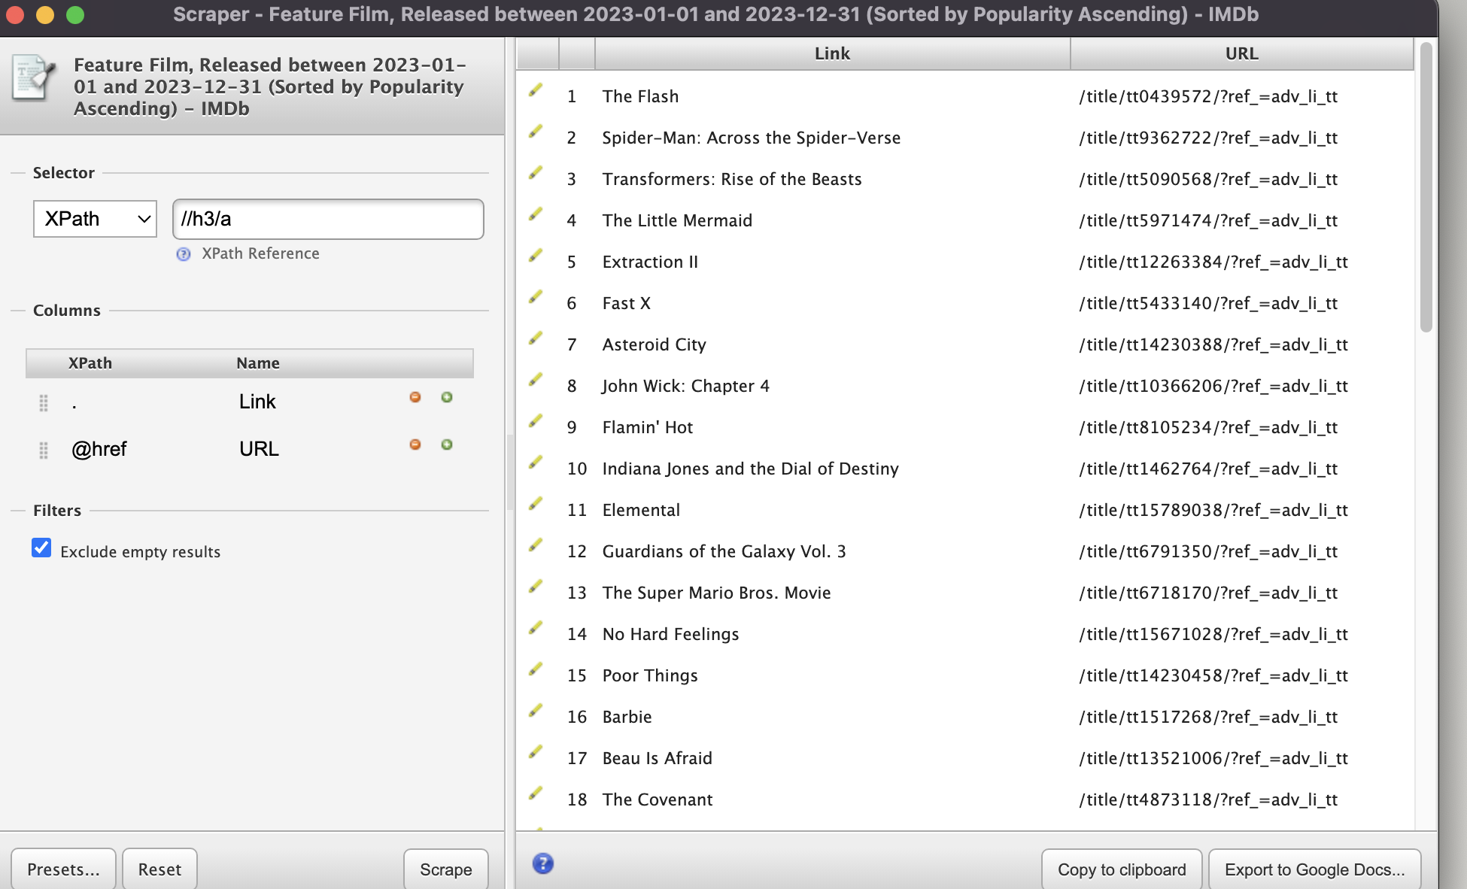Click the //h3/a selector input field
This screenshot has width=1467, height=889.
(328, 219)
